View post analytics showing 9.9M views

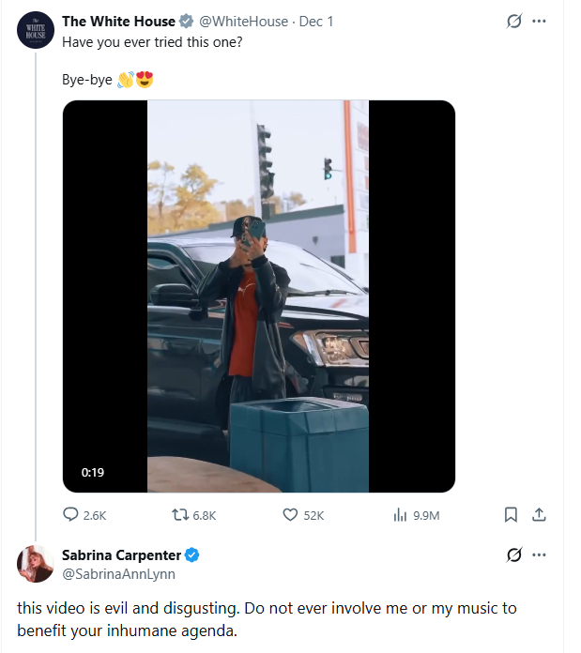401,514
